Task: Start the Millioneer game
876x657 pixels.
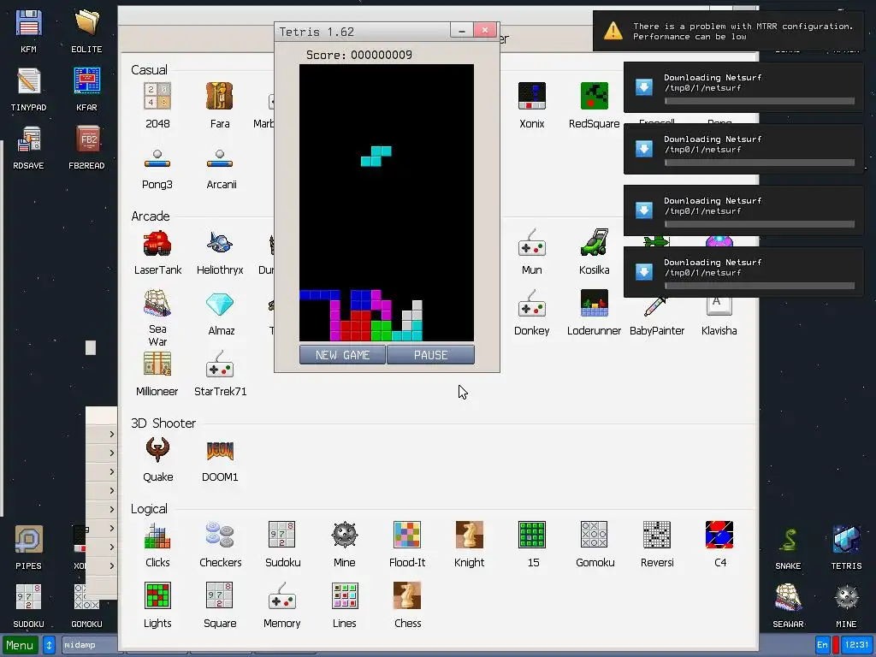Action: [157, 364]
